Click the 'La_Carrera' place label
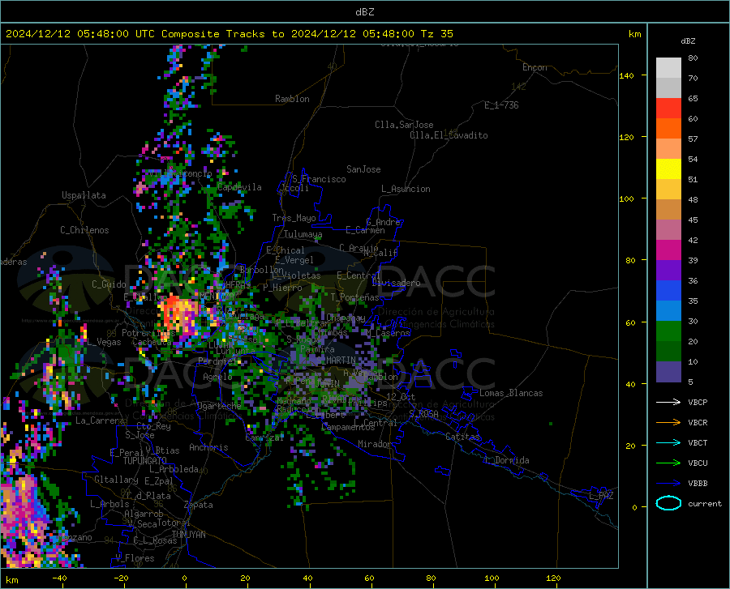 100,420
